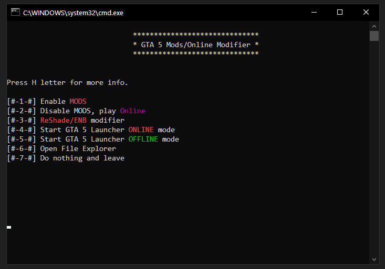This screenshot has width=385, height=269.
Task: Minimize the command prompt window
Action: pyautogui.click(x=314, y=12)
